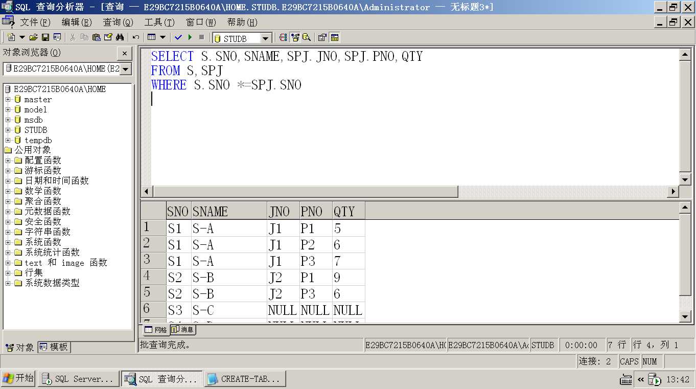Click the Save floppy disk icon
Screen dimensions: 696x389
[45, 37]
